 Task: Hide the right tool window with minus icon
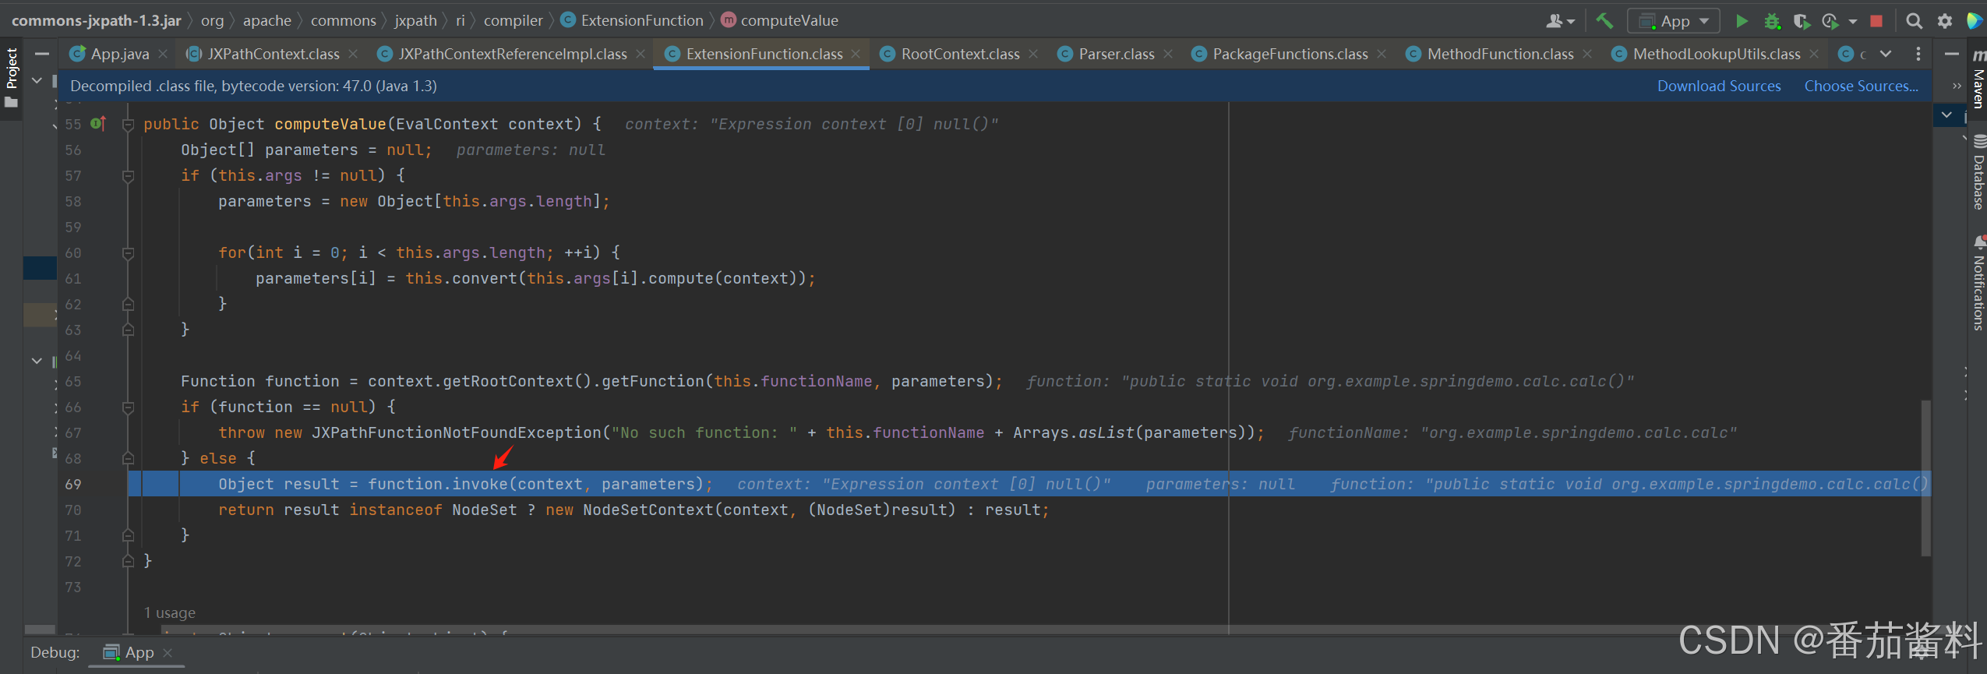1951,54
